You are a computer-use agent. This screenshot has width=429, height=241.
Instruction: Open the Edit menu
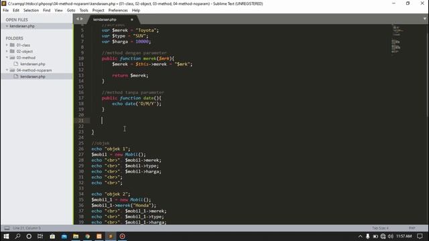[16, 11]
